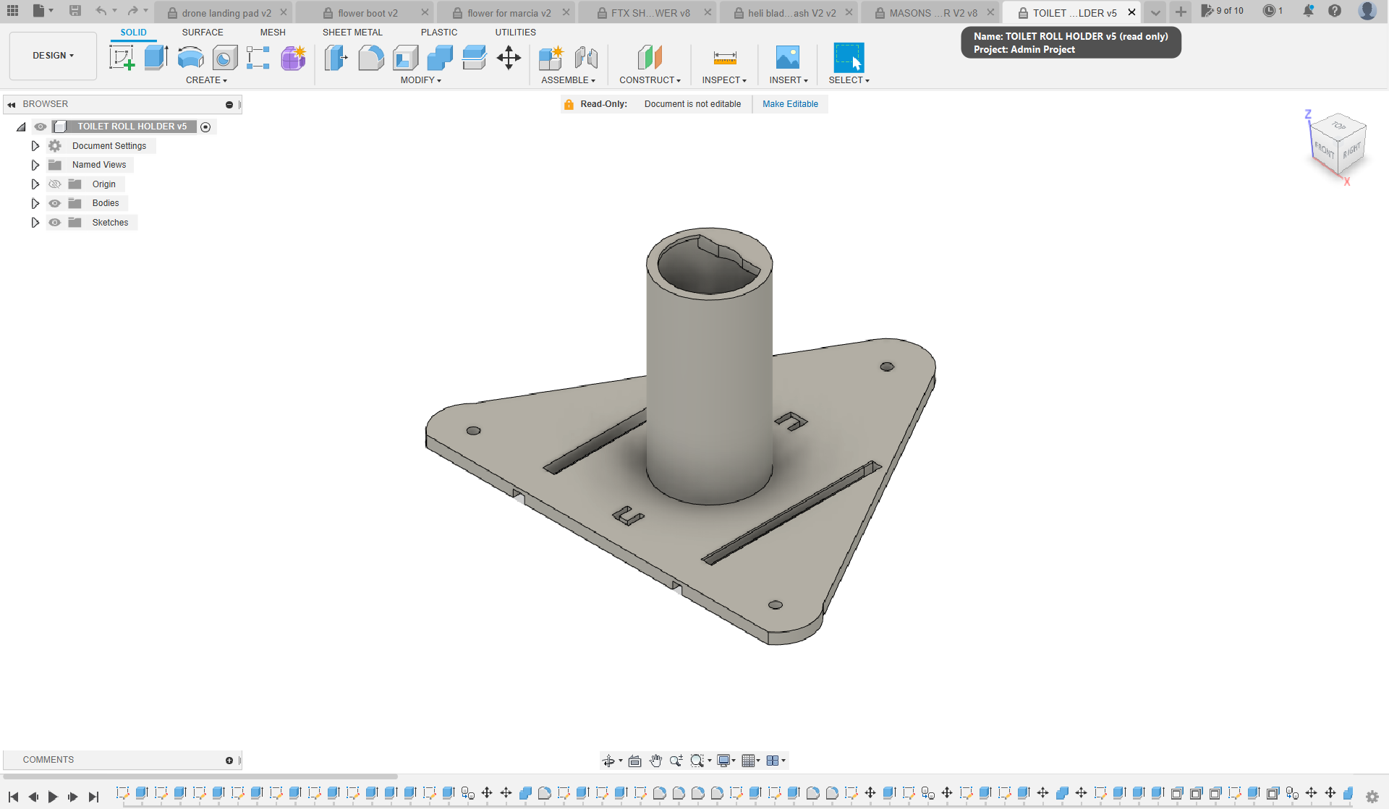Select the Measure tool

coord(724,57)
